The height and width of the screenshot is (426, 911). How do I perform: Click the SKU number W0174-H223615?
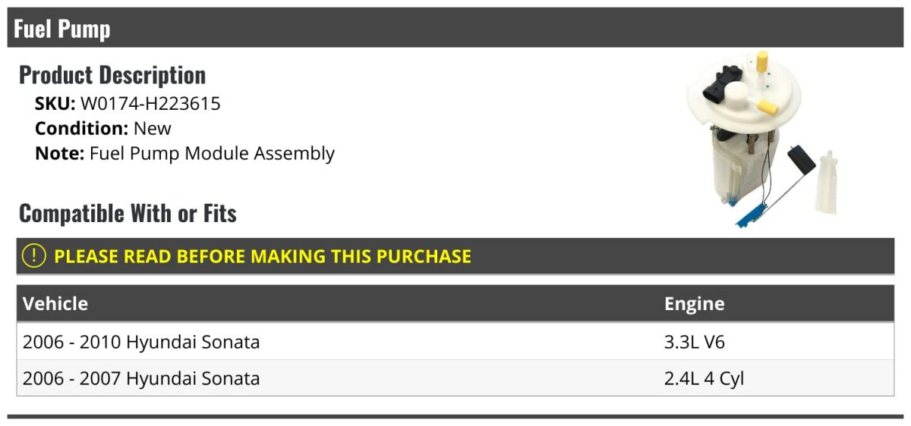point(150,104)
